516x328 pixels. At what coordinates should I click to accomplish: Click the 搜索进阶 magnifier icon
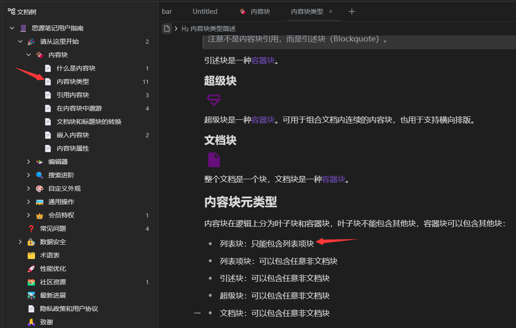tap(40, 175)
